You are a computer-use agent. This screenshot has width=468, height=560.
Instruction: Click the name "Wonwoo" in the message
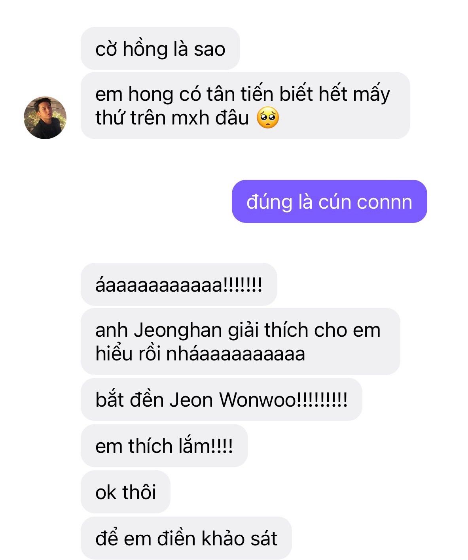pyautogui.click(x=258, y=400)
